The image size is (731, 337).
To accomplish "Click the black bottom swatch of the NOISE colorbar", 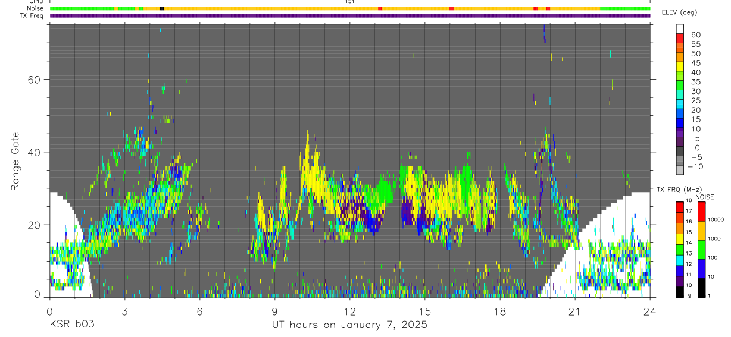I will [x=701, y=288].
